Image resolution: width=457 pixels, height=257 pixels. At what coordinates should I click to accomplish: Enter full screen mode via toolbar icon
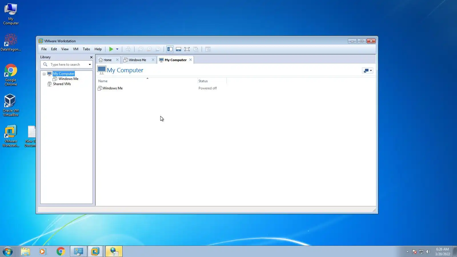[x=187, y=49]
